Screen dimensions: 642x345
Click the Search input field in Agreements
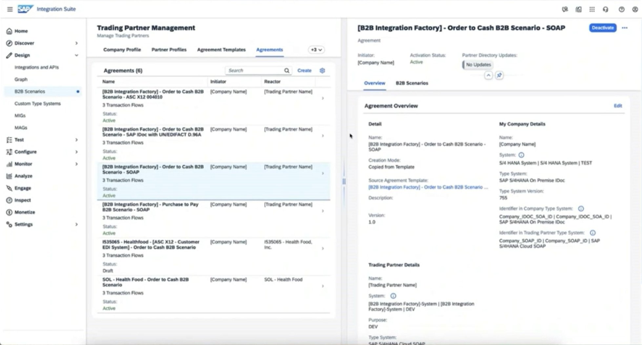[254, 70]
